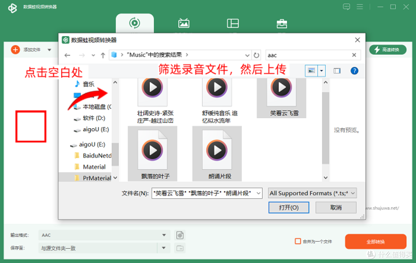Viewport: 416px width, 263px height.
Task: Go back in the file dialog
Action: [x=67, y=55]
